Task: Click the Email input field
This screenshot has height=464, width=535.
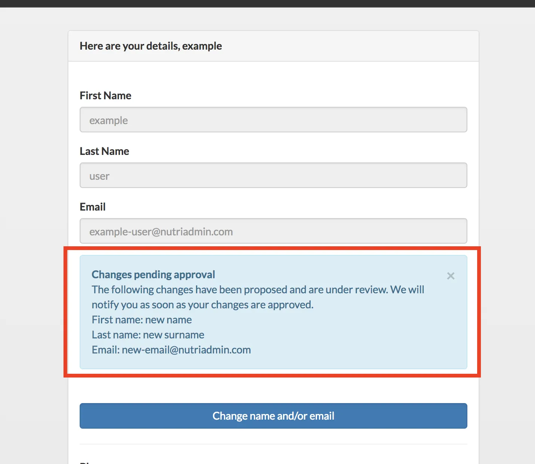Action: click(273, 231)
